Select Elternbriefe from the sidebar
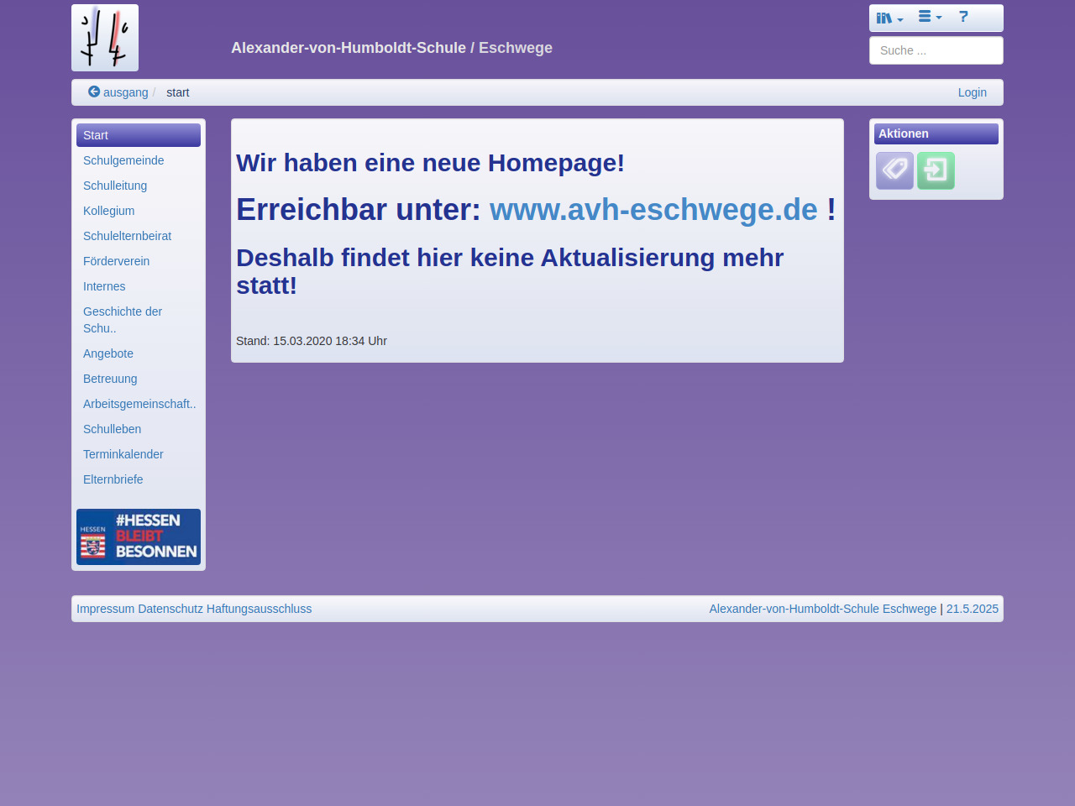This screenshot has width=1075, height=806. pos(113,479)
